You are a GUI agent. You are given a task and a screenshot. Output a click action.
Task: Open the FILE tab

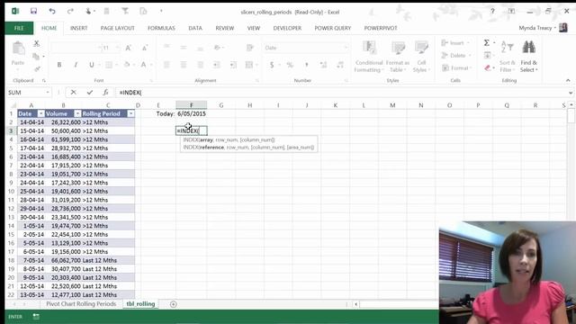tap(19, 28)
